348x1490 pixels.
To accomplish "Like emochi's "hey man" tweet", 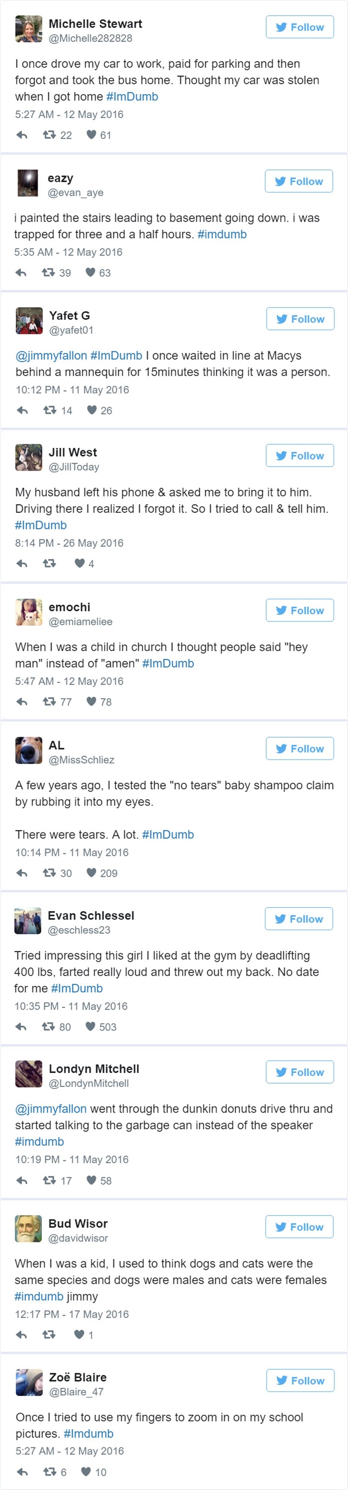I will click(x=91, y=701).
